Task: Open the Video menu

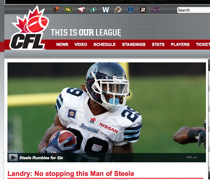Action: tap(81, 44)
